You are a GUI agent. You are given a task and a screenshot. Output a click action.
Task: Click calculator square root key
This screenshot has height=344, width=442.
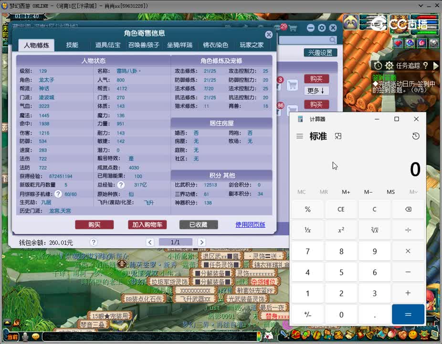(374, 230)
